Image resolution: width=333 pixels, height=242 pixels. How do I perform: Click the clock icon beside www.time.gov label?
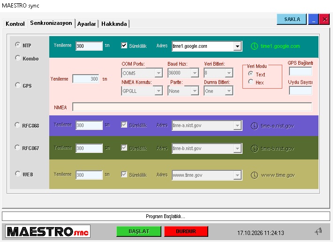[254, 175]
